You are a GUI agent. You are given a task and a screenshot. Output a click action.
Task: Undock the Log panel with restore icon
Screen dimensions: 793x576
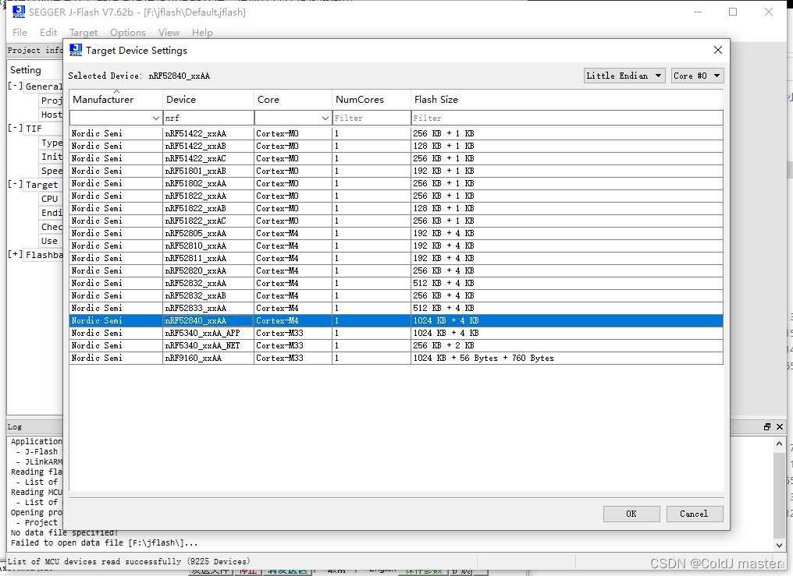[x=767, y=426]
